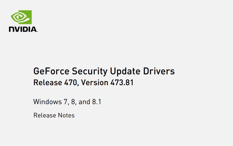
Task: Click the word and in the platform line
Action: coord(84,102)
